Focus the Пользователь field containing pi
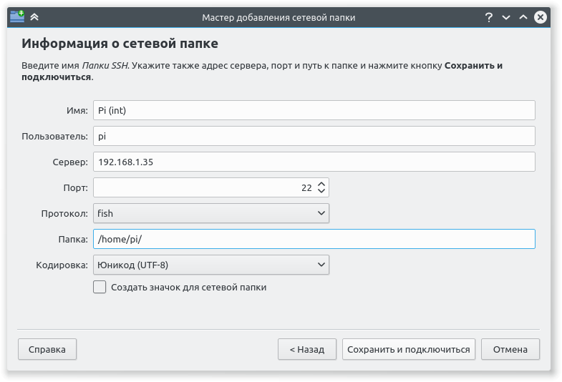This screenshot has width=562, height=382. [x=314, y=136]
